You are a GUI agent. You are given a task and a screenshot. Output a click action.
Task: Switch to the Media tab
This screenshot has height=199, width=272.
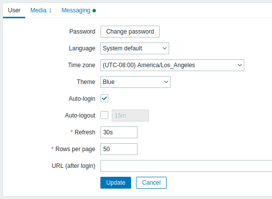pos(41,10)
